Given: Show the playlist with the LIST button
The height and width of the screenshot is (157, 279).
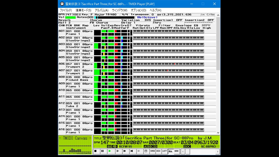Looking at the screenshot, I should [x=164, y=151].
